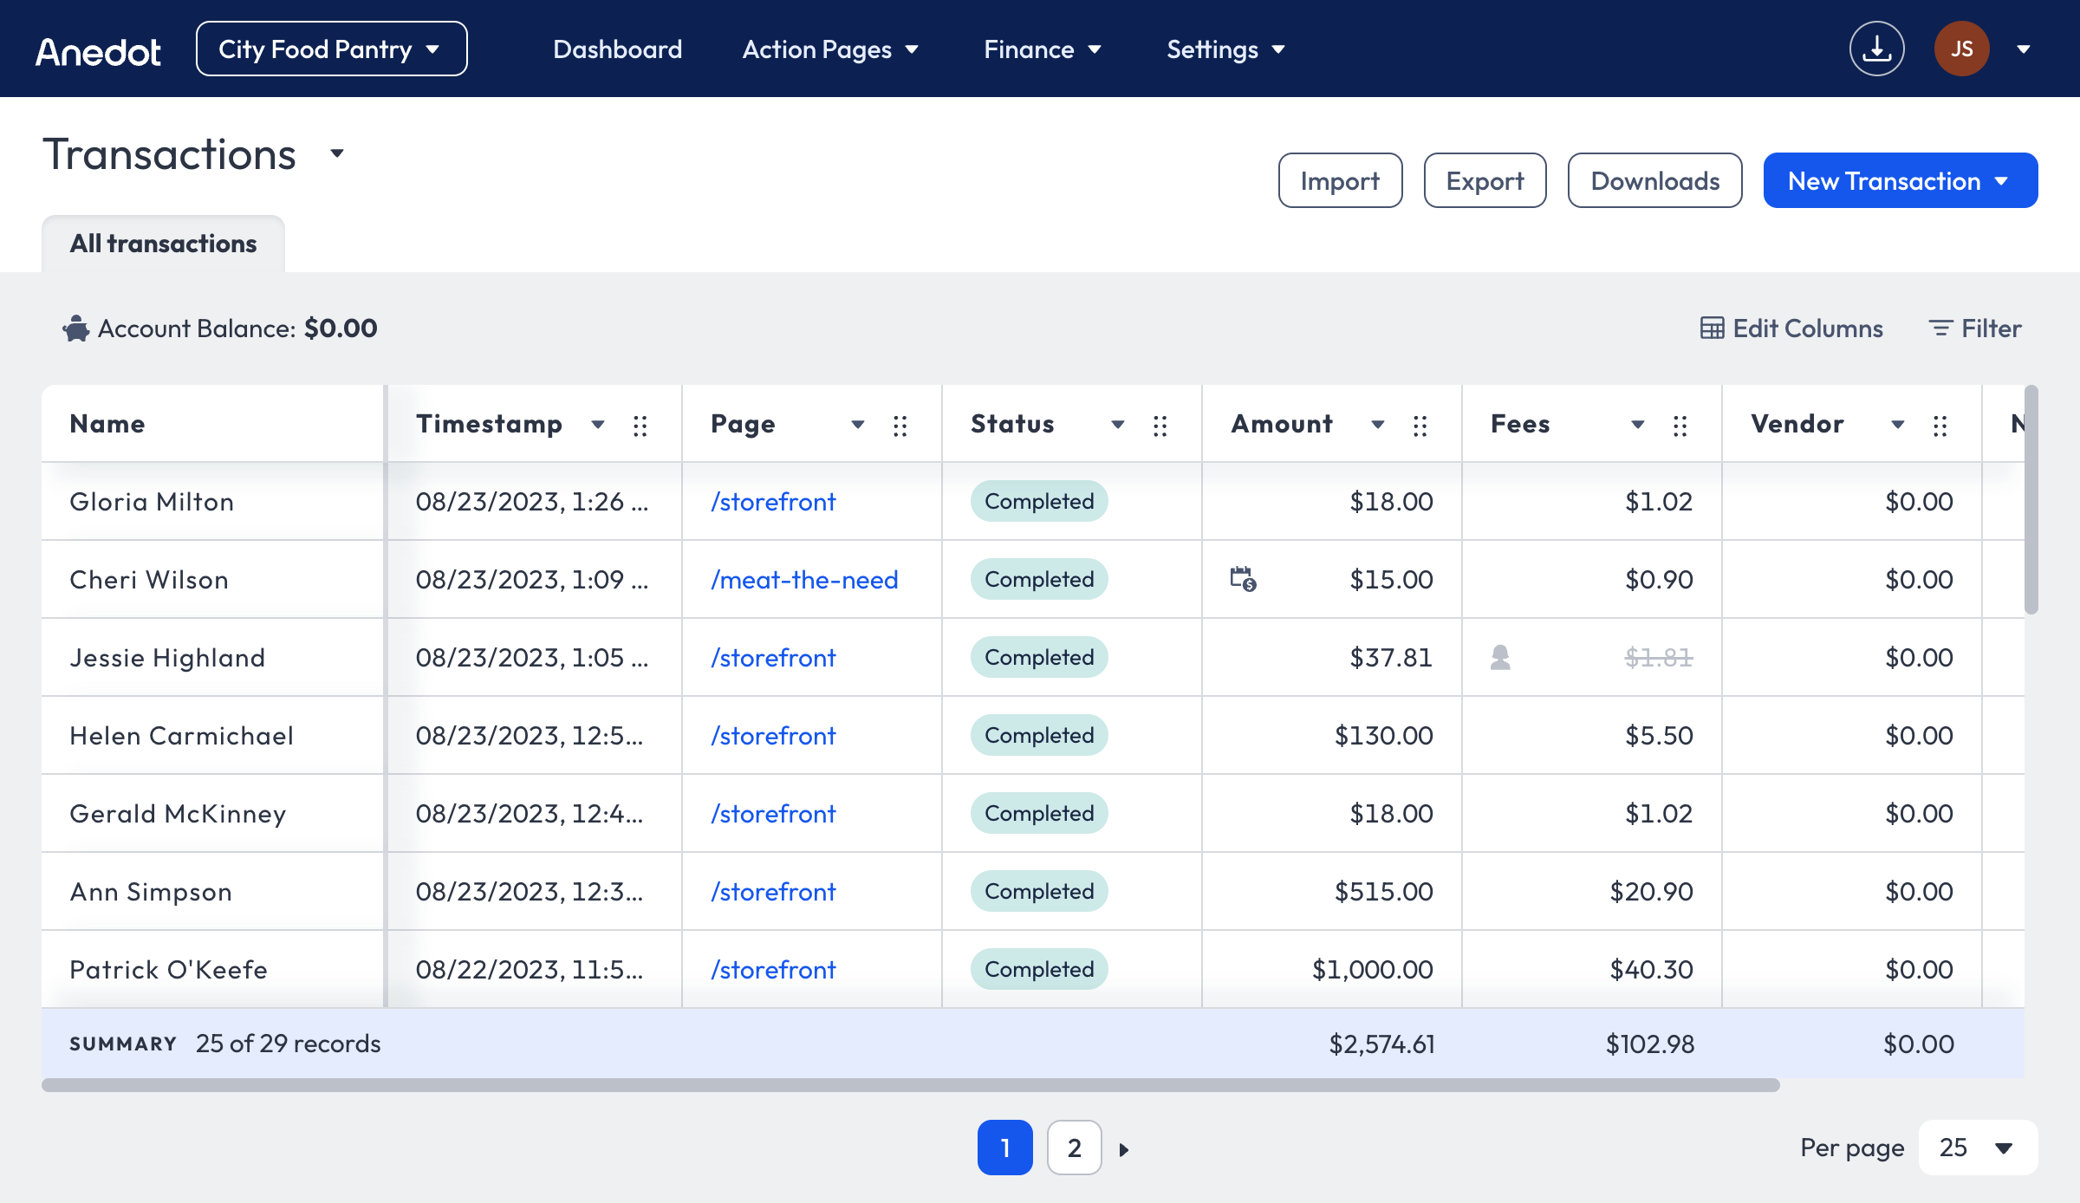Open the Filter lines icon
Screen dimensions: 2080x1203
click(x=1940, y=328)
